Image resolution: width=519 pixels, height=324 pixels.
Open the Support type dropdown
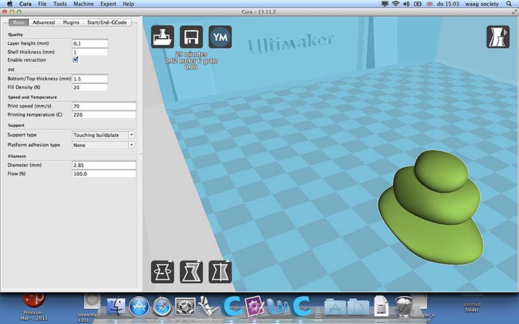tap(104, 135)
